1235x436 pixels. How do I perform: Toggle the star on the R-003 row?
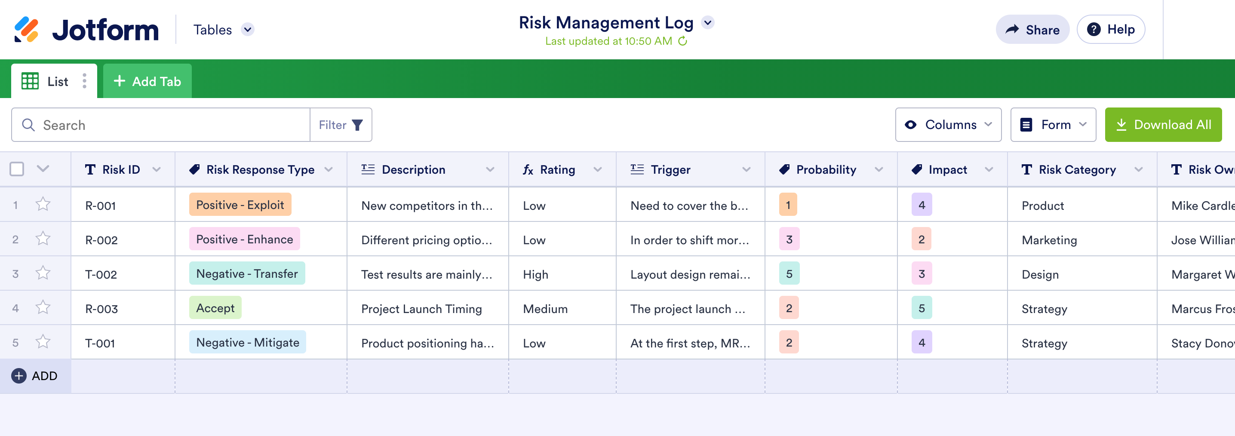click(43, 307)
